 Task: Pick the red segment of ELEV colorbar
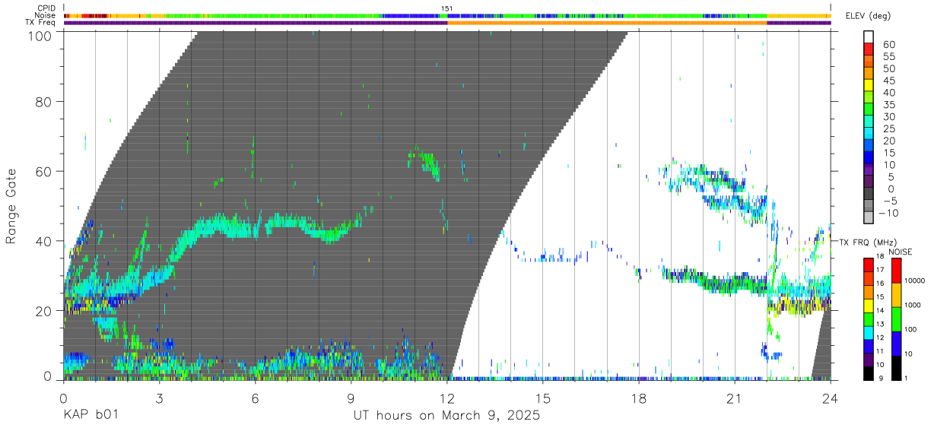coord(869,49)
